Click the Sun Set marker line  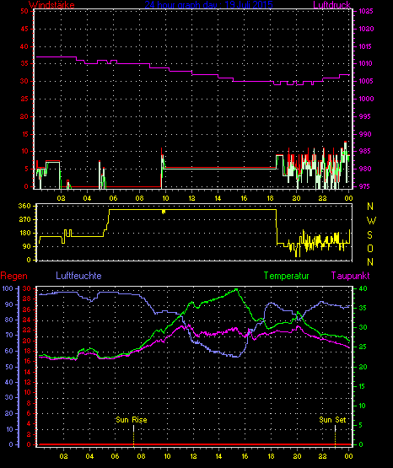[x=335, y=435]
